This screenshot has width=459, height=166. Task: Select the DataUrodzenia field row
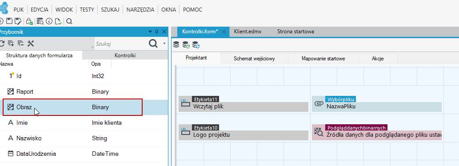(84, 154)
